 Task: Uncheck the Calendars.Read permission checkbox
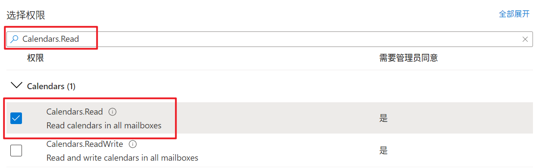pos(16,118)
